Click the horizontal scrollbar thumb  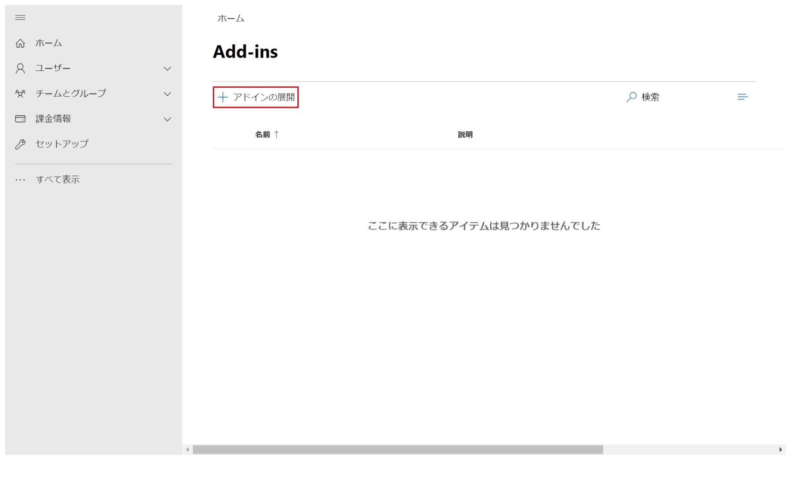click(397, 450)
